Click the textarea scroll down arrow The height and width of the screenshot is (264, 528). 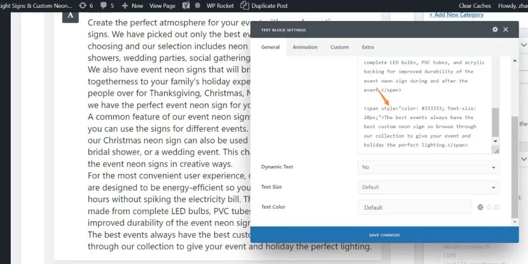click(x=495, y=141)
